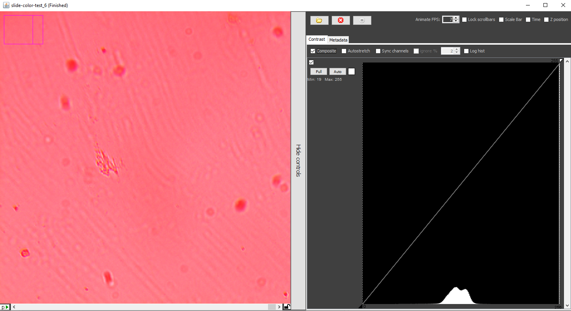This screenshot has width=571, height=311.
Task: Click the right scroll arrow near the padlock
Action: coord(279,307)
